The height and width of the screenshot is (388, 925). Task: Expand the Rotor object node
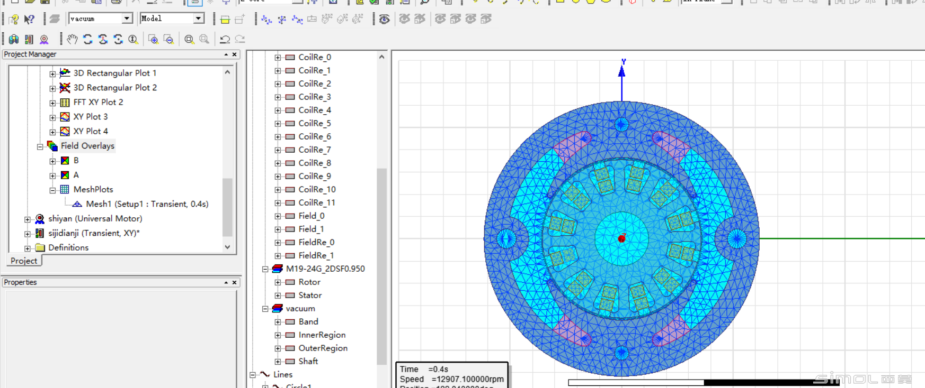278,282
